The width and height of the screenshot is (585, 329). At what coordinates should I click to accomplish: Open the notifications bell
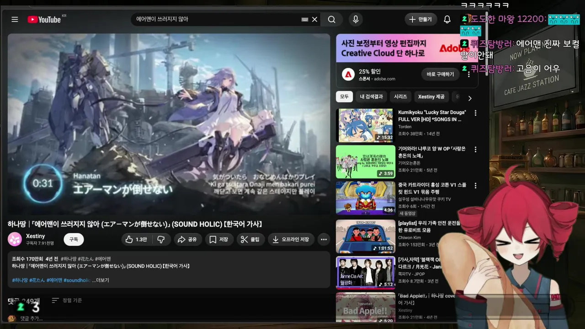point(447,19)
